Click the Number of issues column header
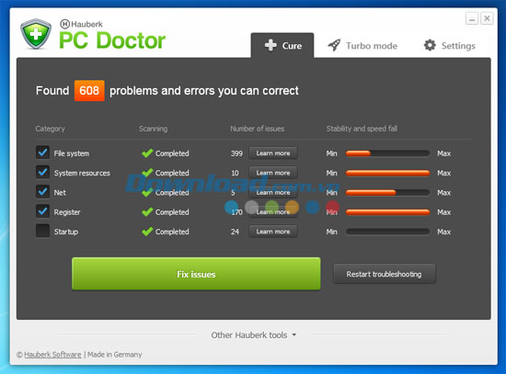Image resolution: width=506 pixels, height=374 pixels. pos(258,129)
